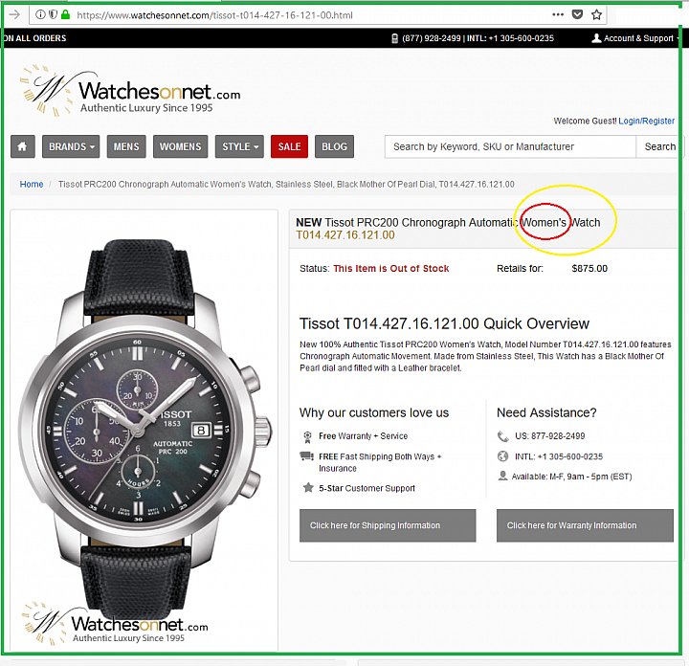Click here for Shipping Information button

pos(388,525)
